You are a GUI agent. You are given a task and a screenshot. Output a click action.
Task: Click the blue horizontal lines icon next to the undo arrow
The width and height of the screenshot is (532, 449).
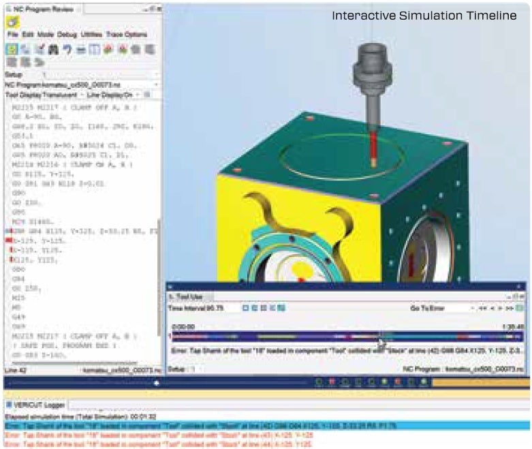point(81,50)
